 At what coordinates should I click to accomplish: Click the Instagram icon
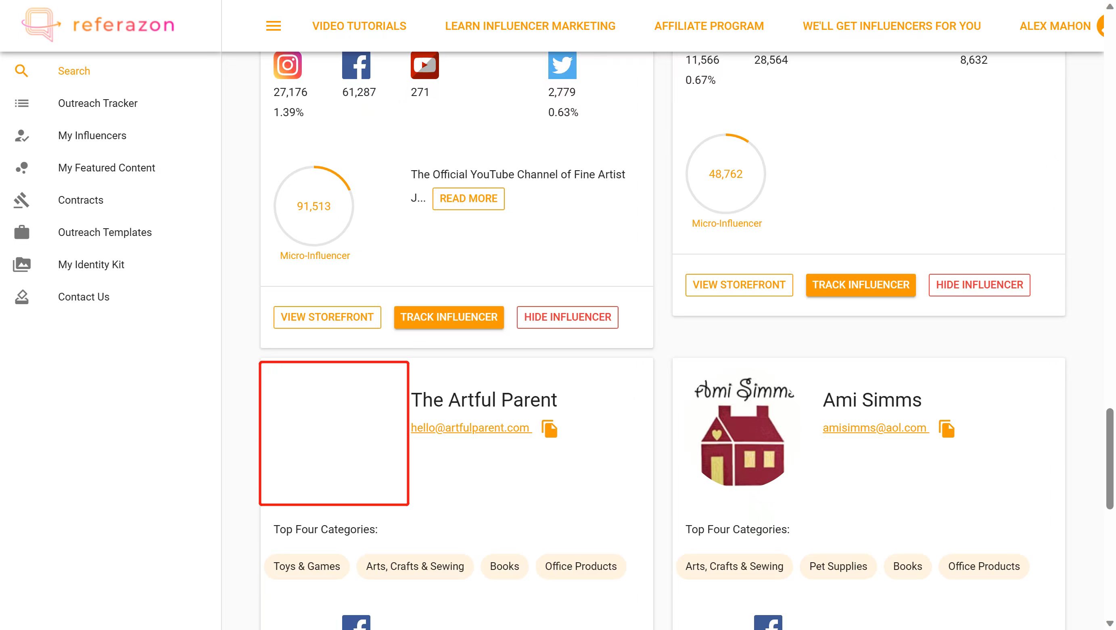pyautogui.click(x=287, y=65)
